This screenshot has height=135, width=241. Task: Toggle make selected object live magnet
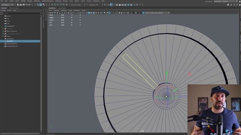pos(67,5)
